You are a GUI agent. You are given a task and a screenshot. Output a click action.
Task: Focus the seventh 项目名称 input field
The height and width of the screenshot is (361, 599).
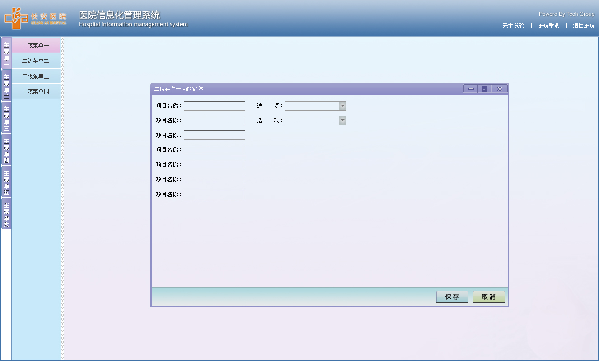pyautogui.click(x=215, y=194)
